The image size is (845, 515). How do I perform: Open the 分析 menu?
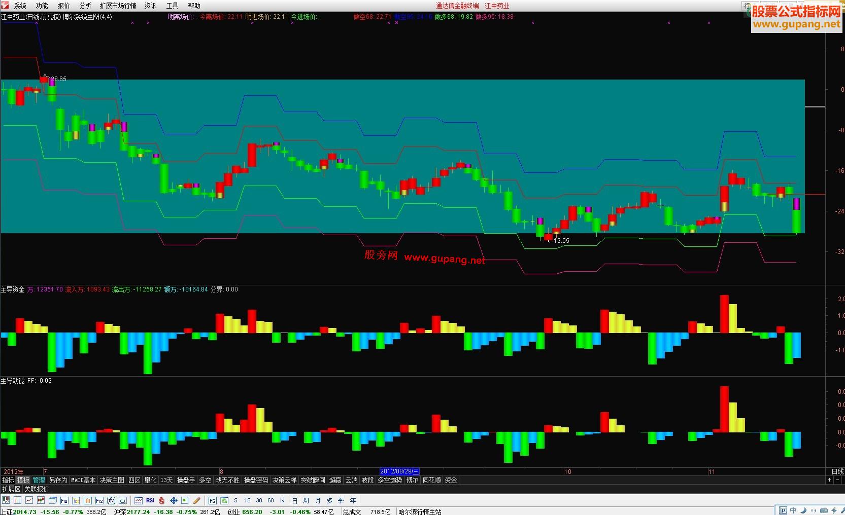(86, 6)
